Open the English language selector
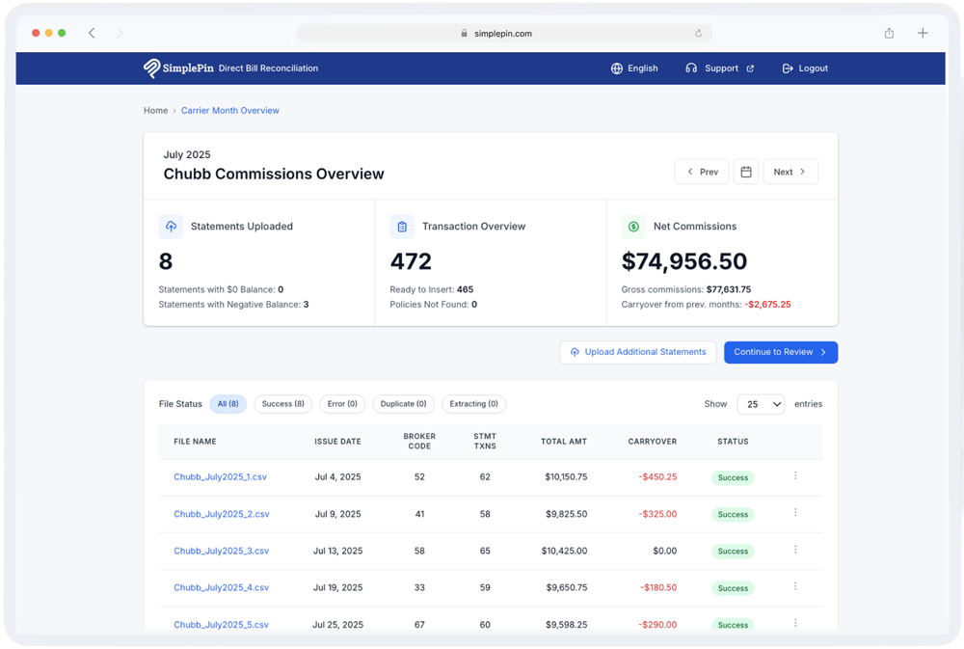The height and width of the screenshot is (649, 964). point(634,68)
